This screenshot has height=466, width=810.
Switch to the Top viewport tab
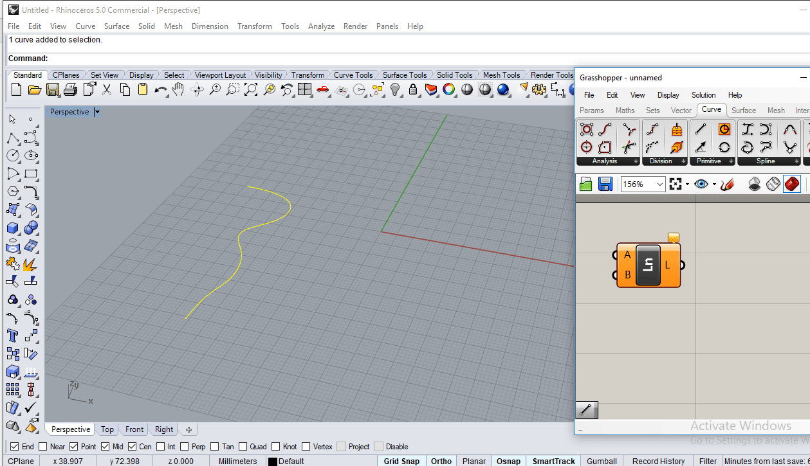click(x=107, y=429)
